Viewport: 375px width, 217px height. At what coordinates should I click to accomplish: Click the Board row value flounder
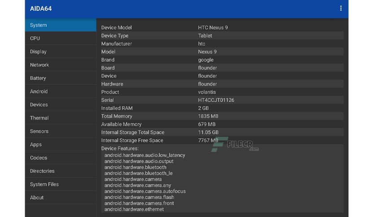pos(207,68)
